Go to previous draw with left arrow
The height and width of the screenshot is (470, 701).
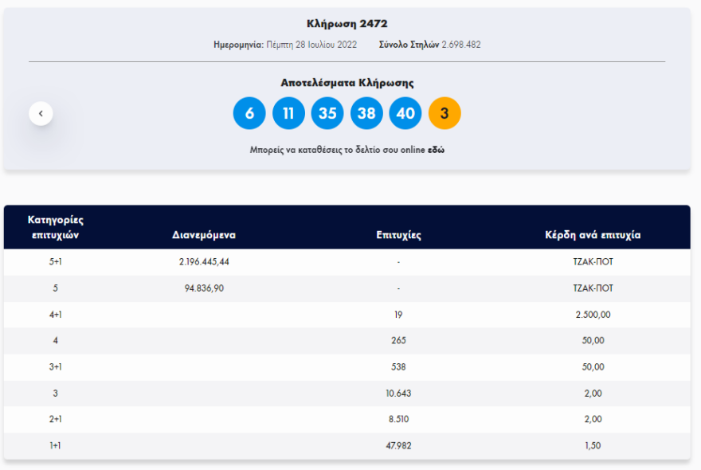[x=41, y=113]
